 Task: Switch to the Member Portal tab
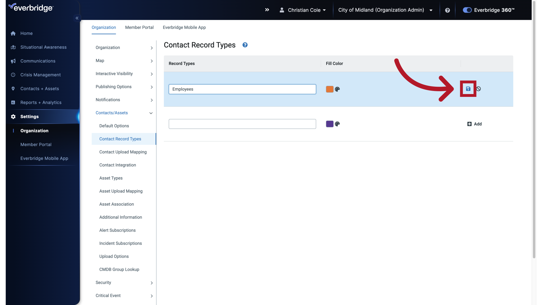[x=139, y=27]
